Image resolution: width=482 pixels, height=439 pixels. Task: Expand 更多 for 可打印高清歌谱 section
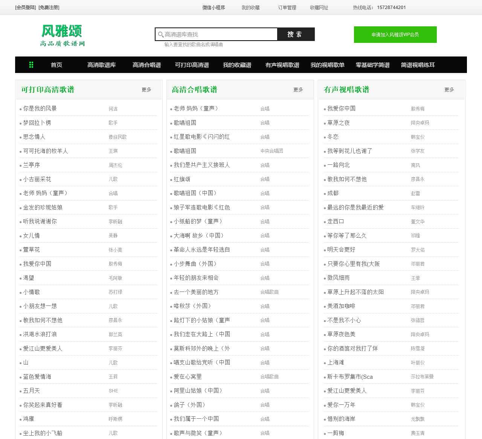[x=146, y=90]
